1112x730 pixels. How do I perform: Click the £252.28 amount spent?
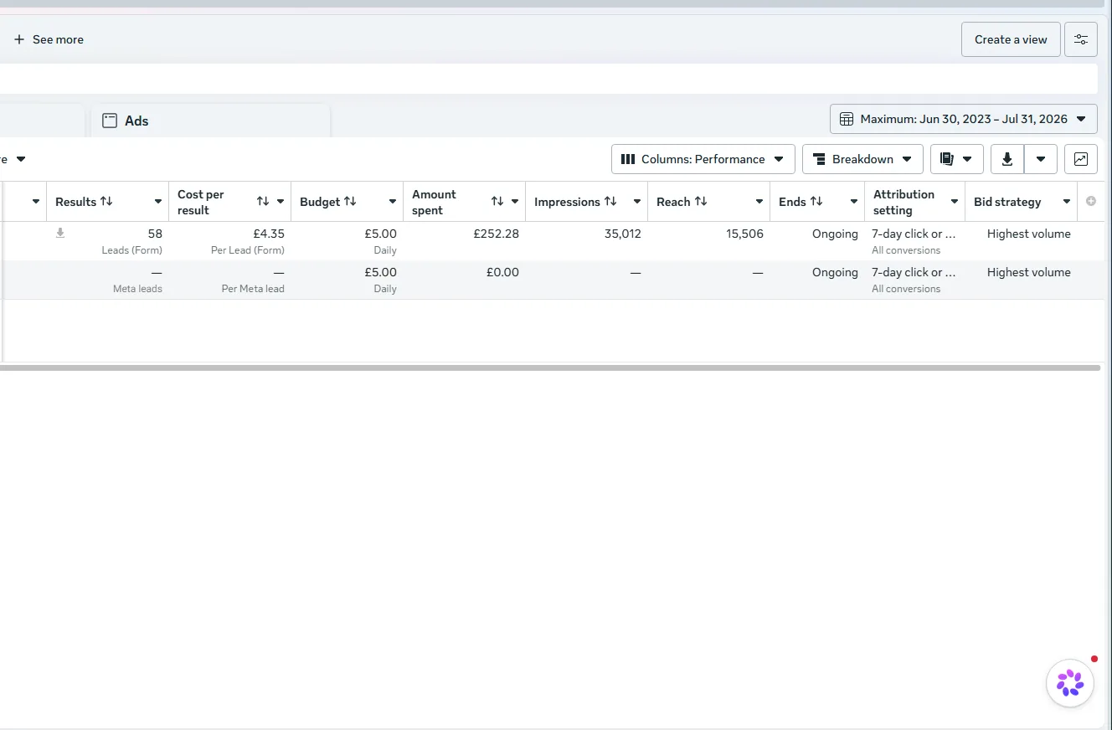(497, 234)
